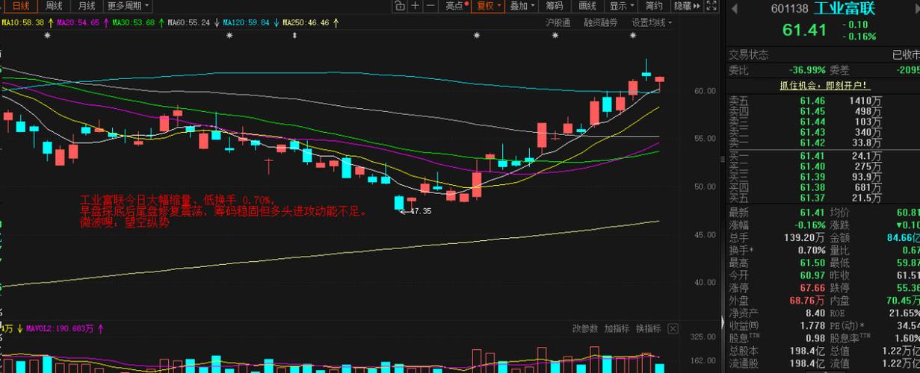
Task: Click the 加指标 add indicator button
Action: 617,328
